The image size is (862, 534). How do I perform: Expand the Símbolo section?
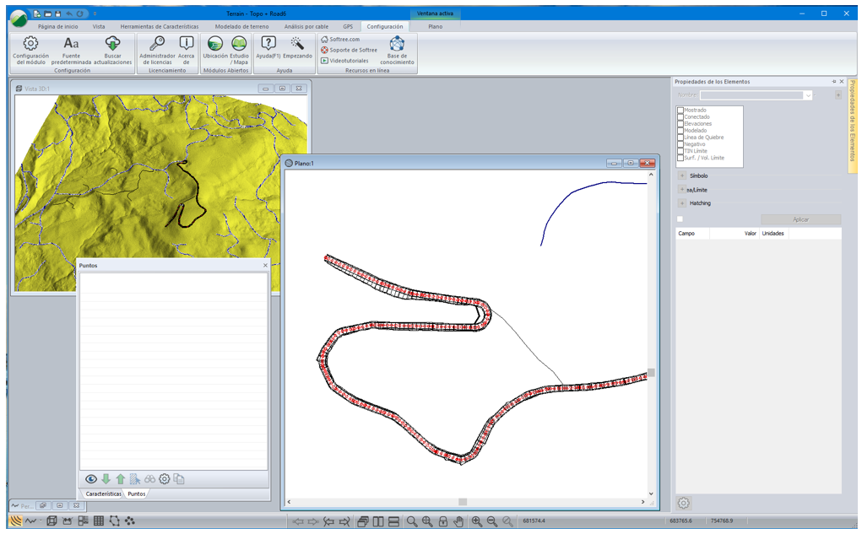pyautogui.click(x=682, y=176)
